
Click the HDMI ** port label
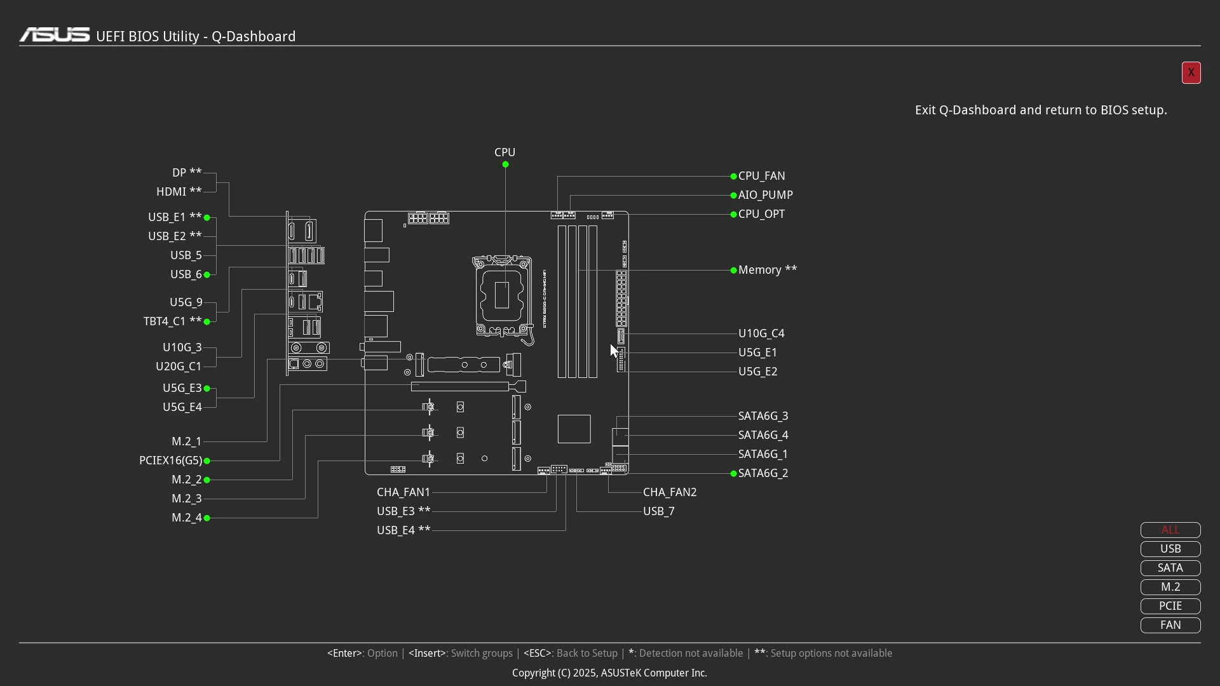click(x=179, y=192)
